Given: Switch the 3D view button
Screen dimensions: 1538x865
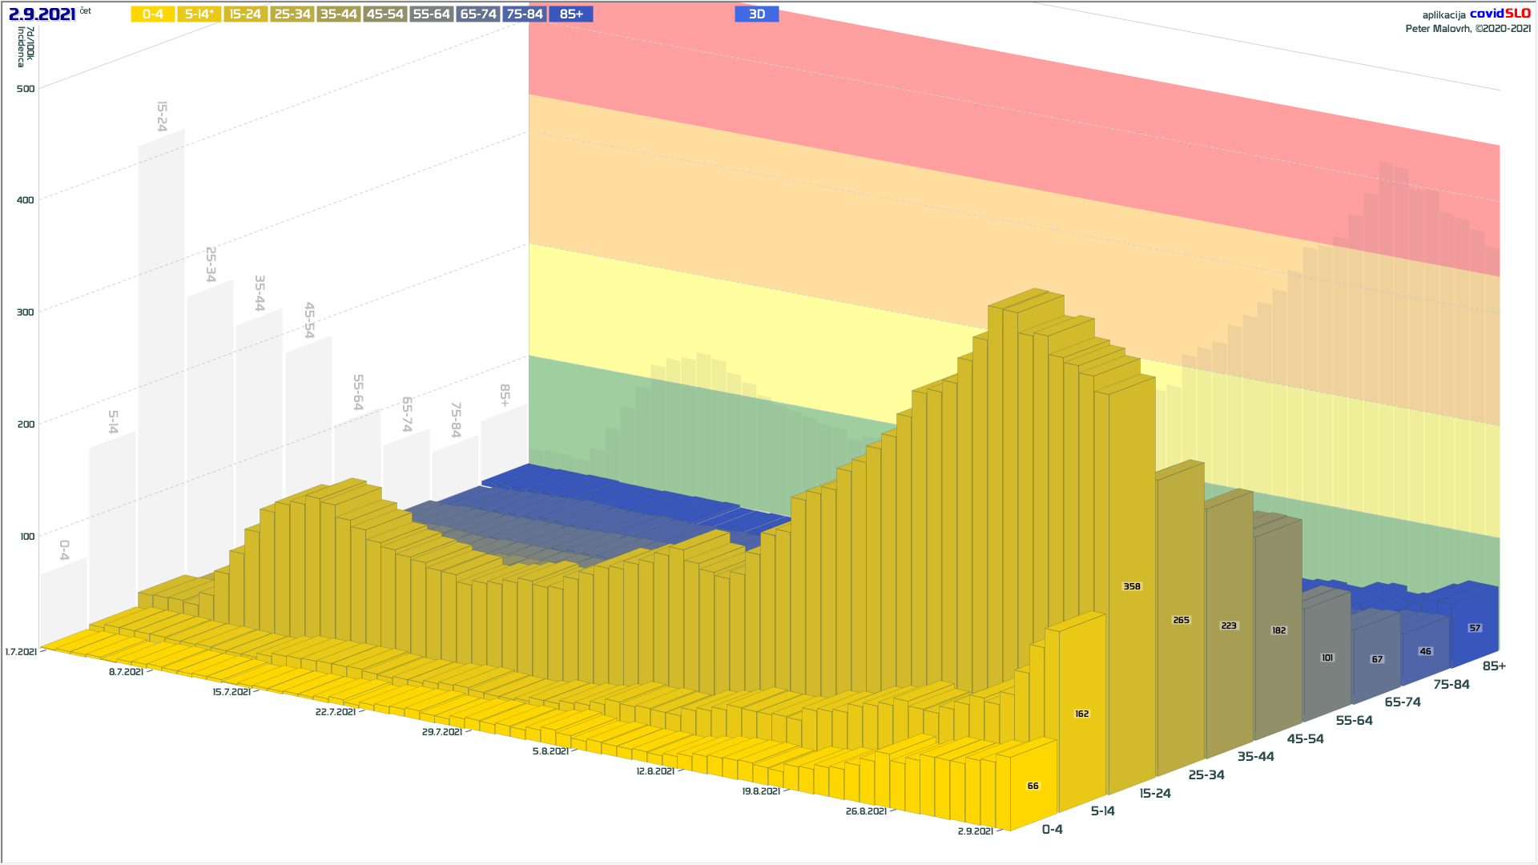Looking at the screenshot, I should click(756, 14).
